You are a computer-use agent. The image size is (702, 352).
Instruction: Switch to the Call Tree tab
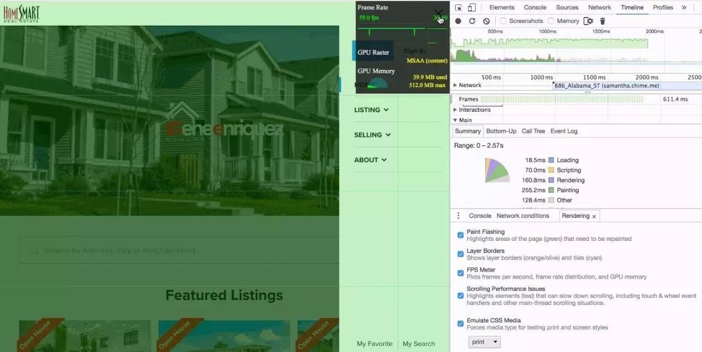click(x=533, y=131)
